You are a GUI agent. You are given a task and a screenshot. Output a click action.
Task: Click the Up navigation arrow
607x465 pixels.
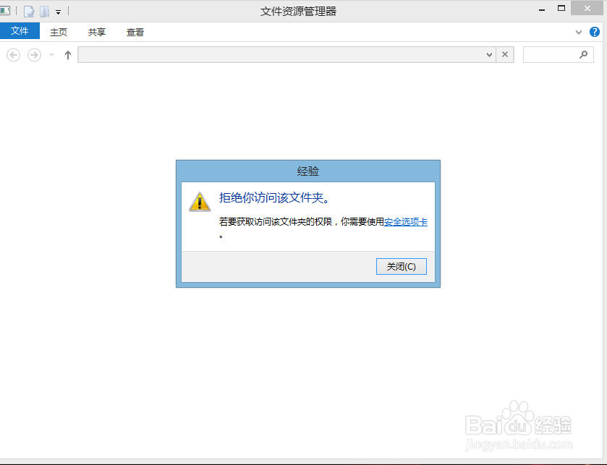[67, 54]
